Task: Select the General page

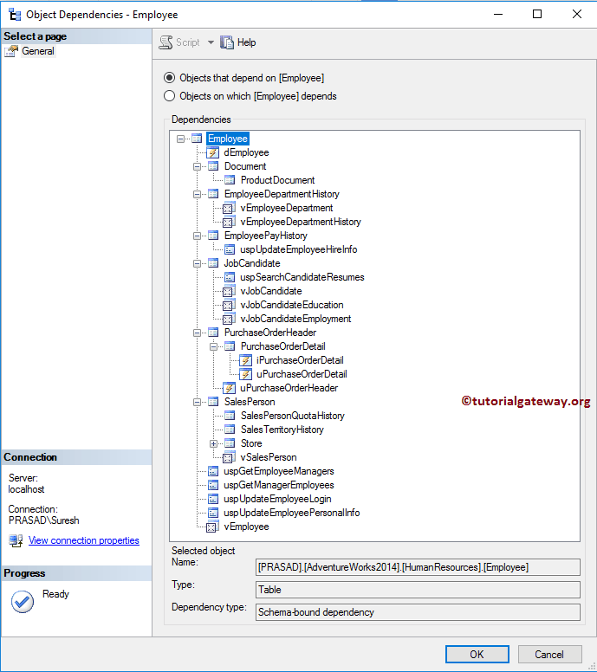Action: tap(38, 51)
